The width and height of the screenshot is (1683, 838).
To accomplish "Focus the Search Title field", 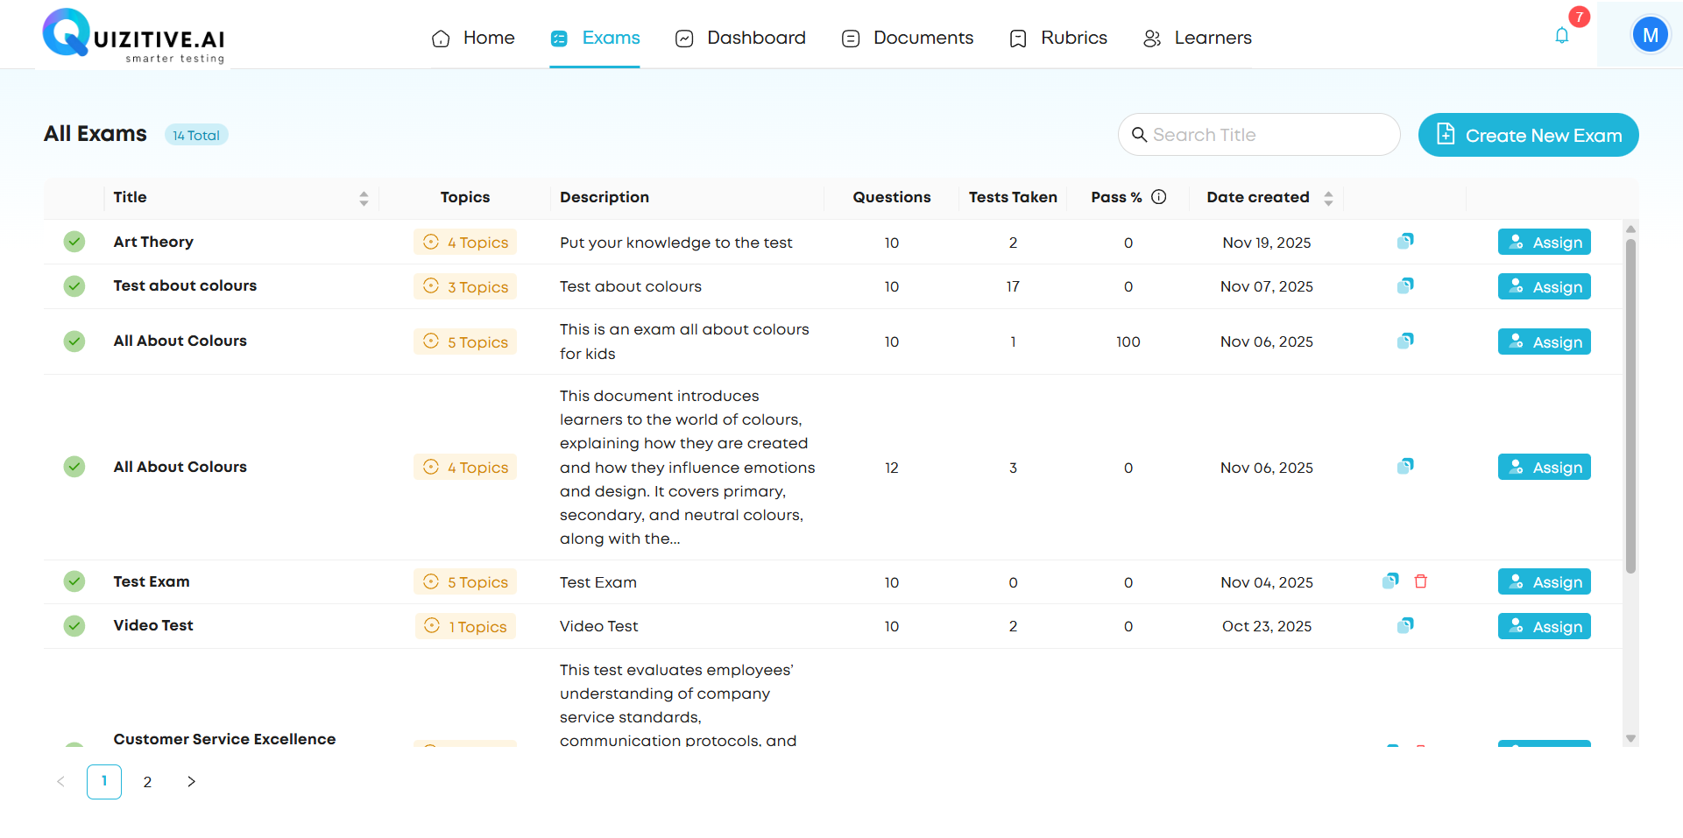I will pyautogui.click(x=1259, y=135).
